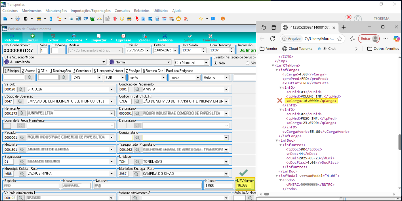Click the Número field with 1,568
The height and width of the screenshot is (201, 402).
point(219,186)
